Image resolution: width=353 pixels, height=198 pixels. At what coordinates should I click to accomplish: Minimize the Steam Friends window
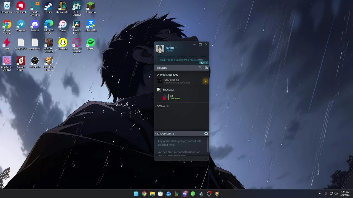194,44
